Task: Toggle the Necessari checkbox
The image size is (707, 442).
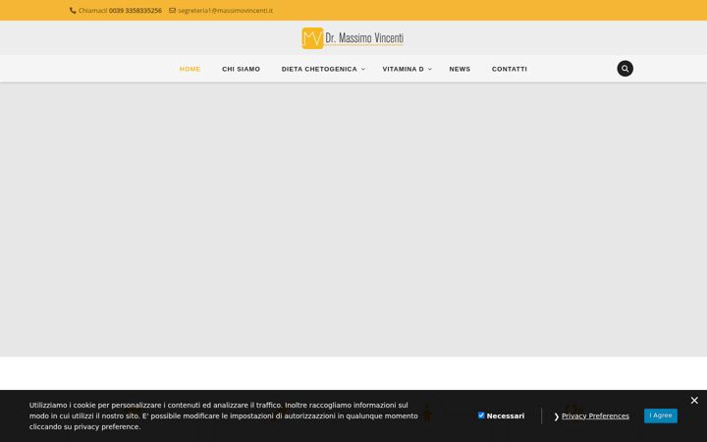Action: coord(481,415)
